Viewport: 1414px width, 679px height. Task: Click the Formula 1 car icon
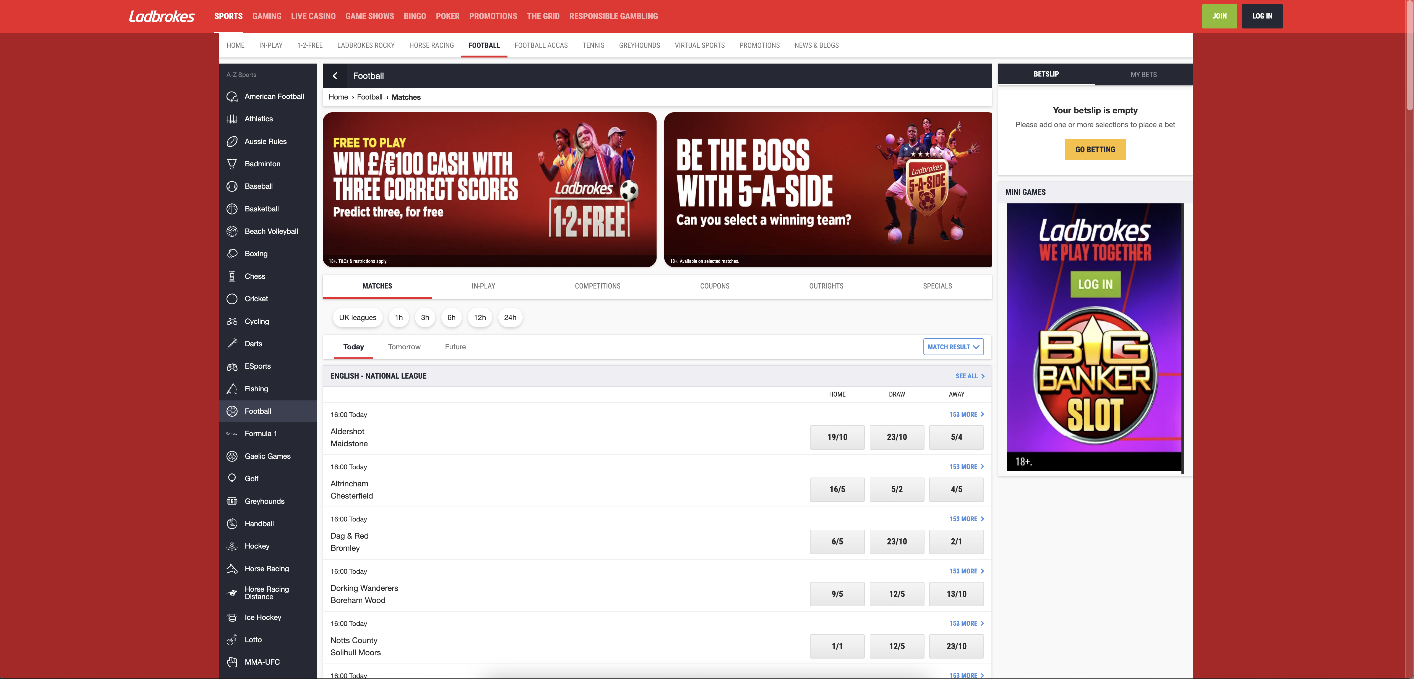[232, 434]
